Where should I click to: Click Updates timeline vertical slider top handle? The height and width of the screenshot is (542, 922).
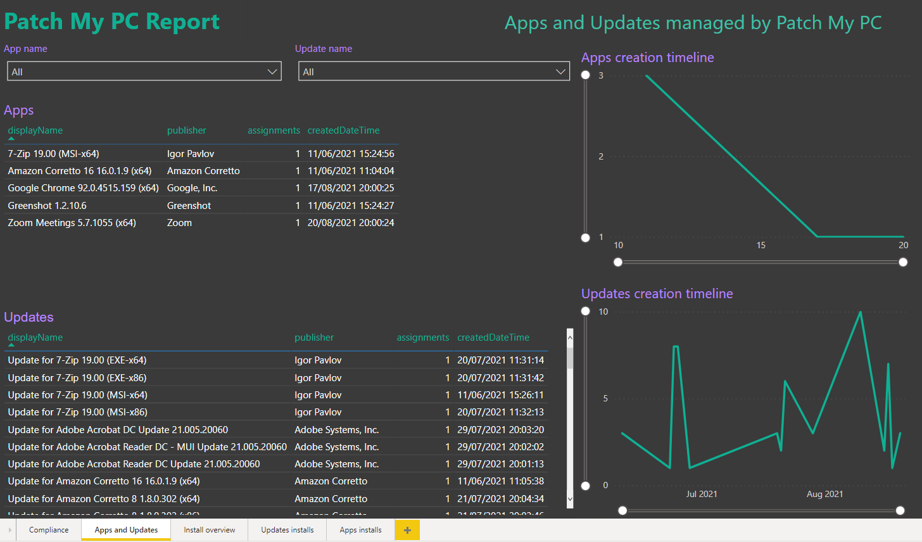(x=586, y=311)
